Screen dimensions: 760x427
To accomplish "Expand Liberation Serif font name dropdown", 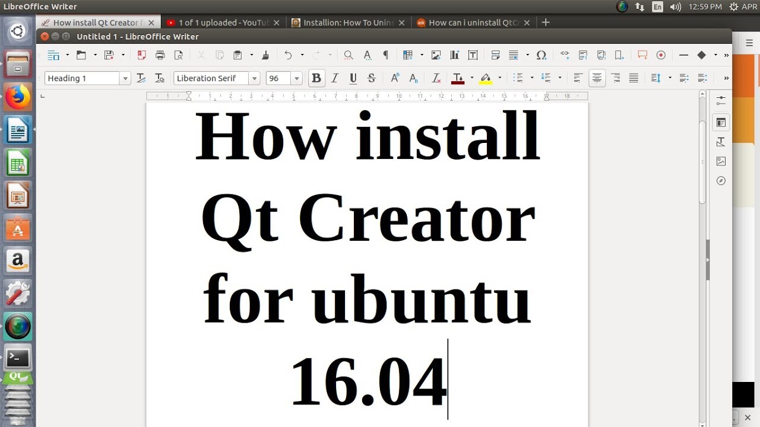I will 255,78.
